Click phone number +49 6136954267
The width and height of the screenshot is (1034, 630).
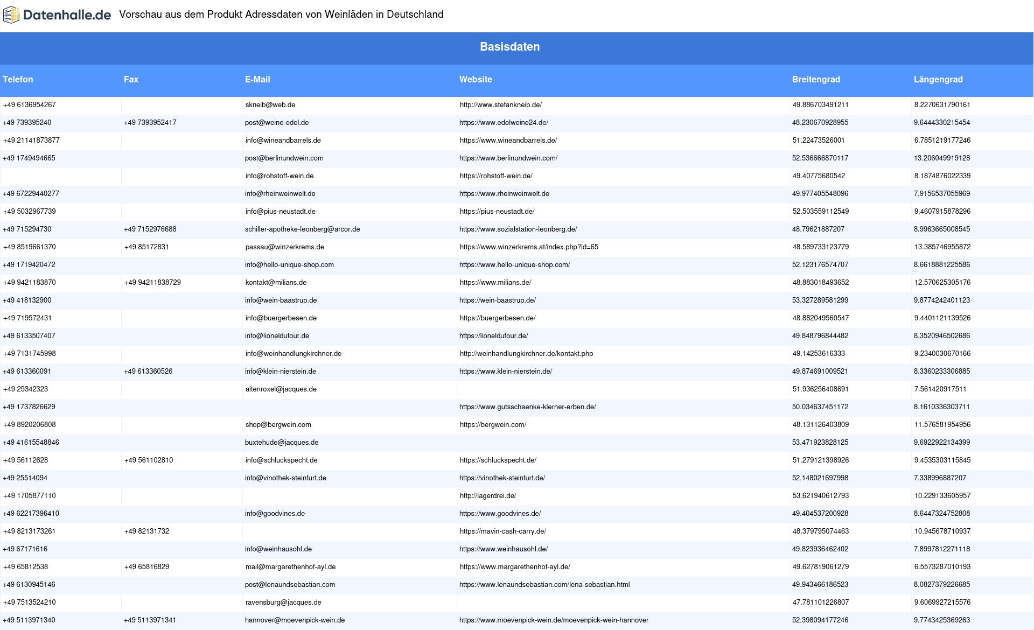[30, 105]
